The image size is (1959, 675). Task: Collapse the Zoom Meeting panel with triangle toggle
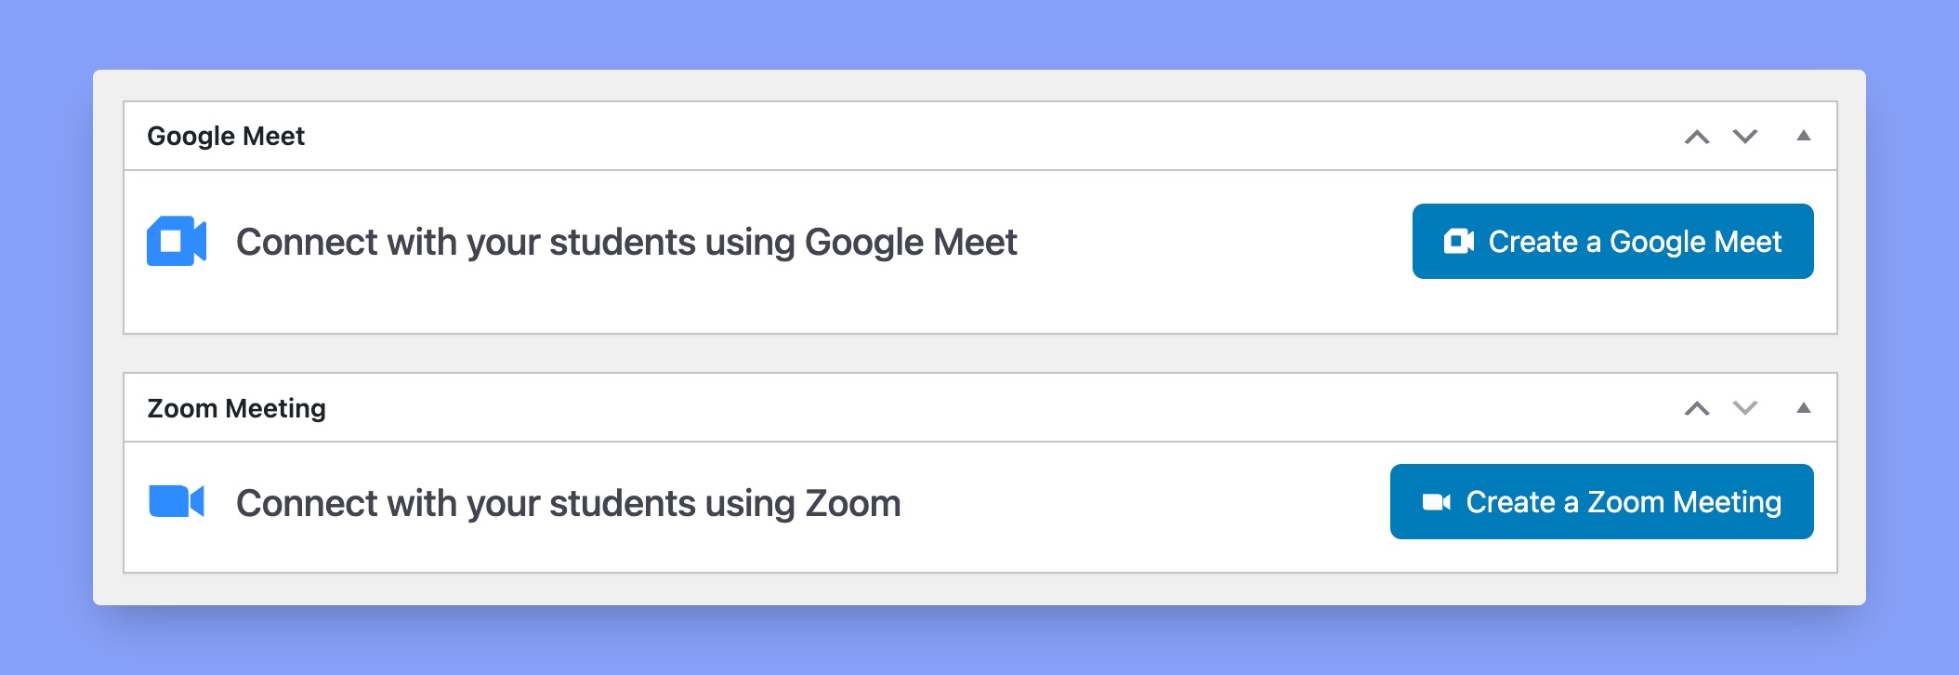pyautogui.click(x=1804, y=407)
